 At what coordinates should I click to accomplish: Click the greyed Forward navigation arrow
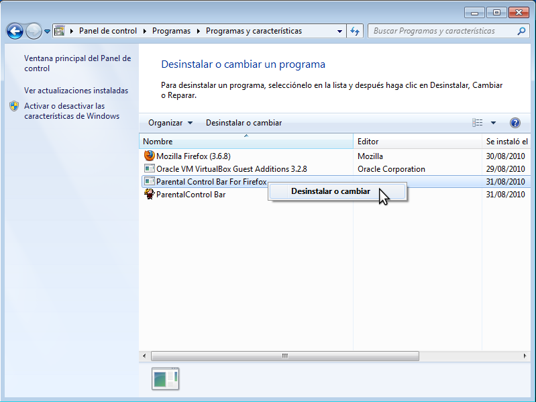click(34, 32)
